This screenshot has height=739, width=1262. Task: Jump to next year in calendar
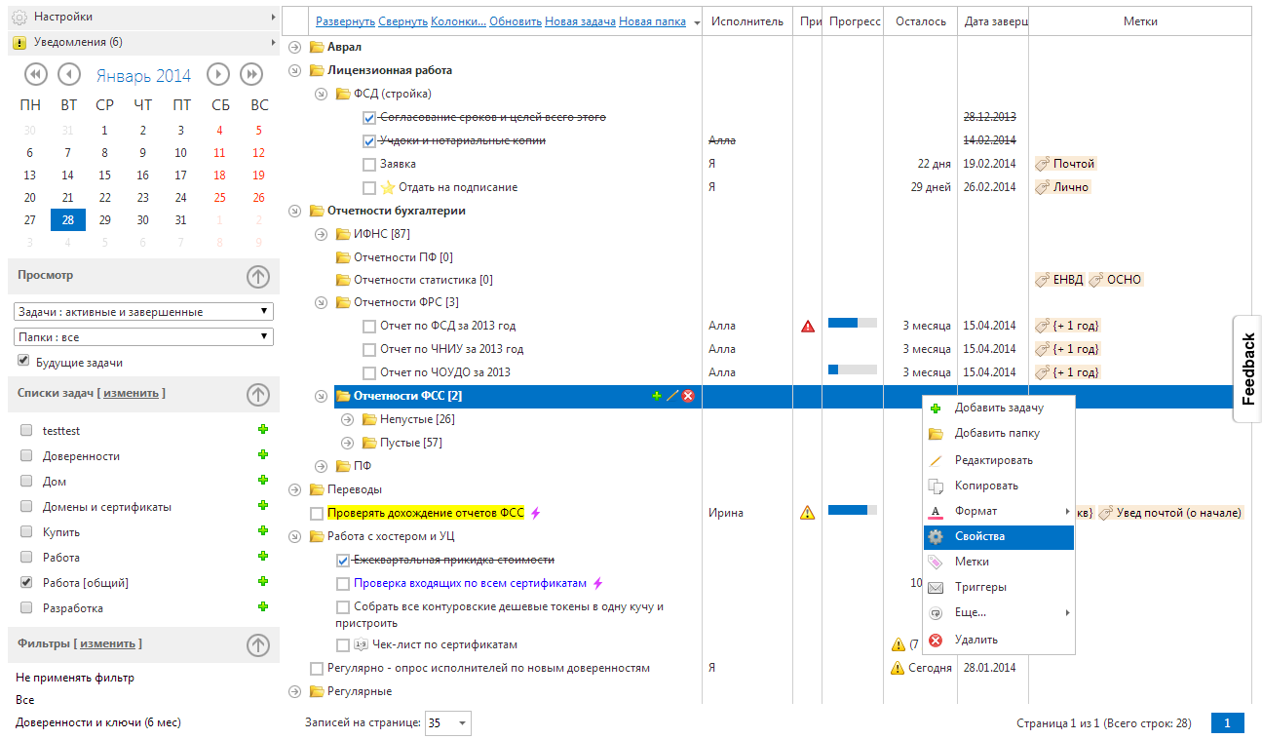(x=251, y=74)
